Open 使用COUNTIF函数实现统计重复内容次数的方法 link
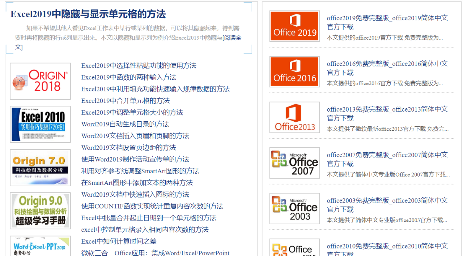 152,206
